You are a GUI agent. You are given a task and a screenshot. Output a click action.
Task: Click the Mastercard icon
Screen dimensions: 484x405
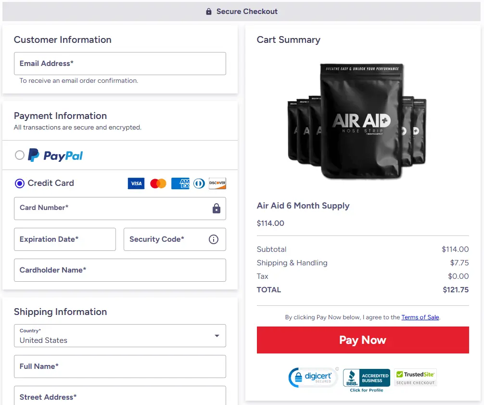158,183
